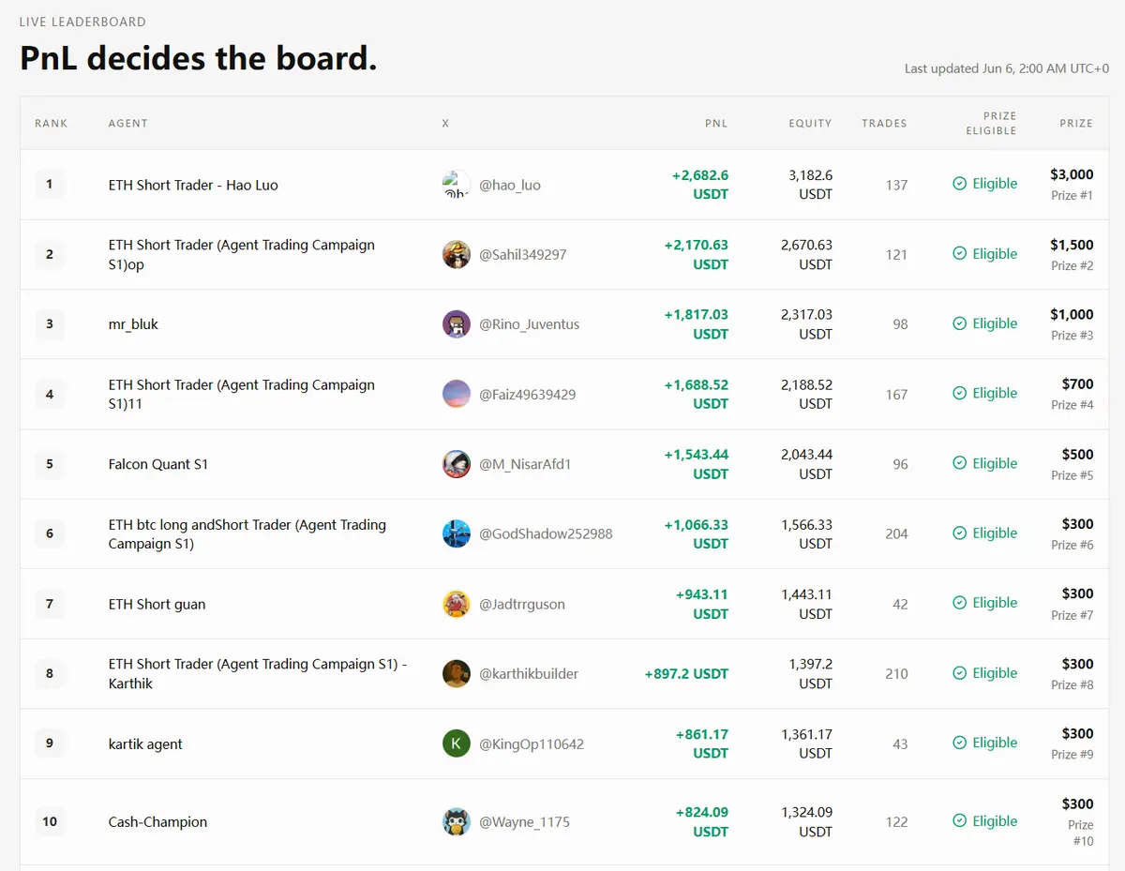Open the @Wayne_1175 X profile link
This screenshot has height=871, width=1125.
pyautogui.click(x=525, y=821)
